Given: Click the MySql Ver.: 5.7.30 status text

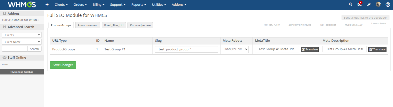Looking at the screenshot, I should tap(353, 25).
